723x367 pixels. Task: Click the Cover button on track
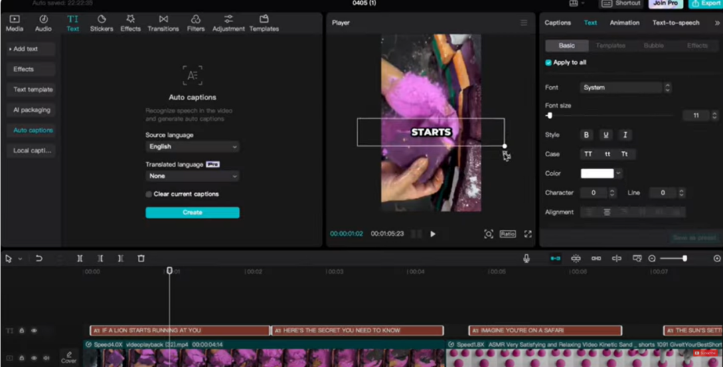(69, 357)
